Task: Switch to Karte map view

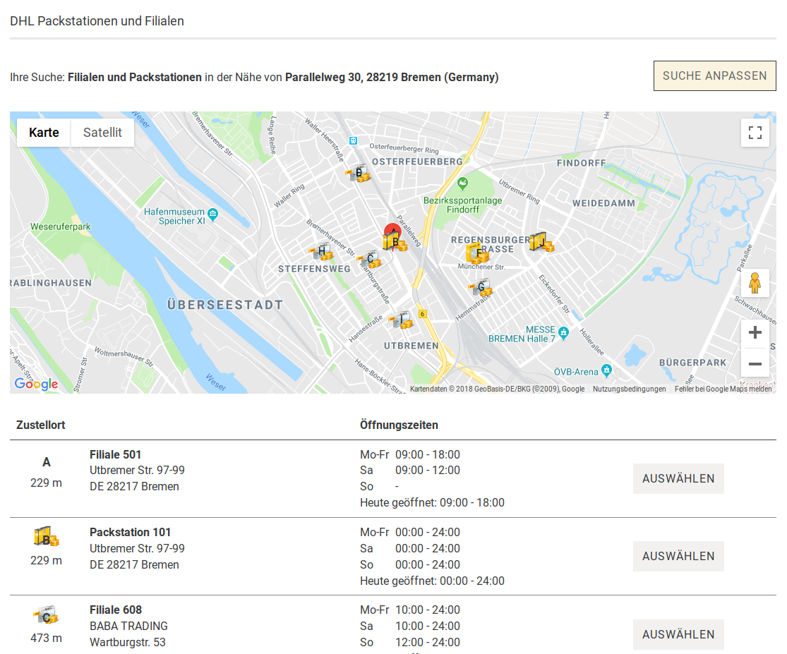Action: [x=44, y=133]
